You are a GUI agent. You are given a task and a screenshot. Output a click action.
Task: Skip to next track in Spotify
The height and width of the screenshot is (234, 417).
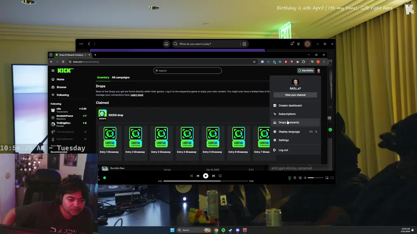tap(213, 176)
